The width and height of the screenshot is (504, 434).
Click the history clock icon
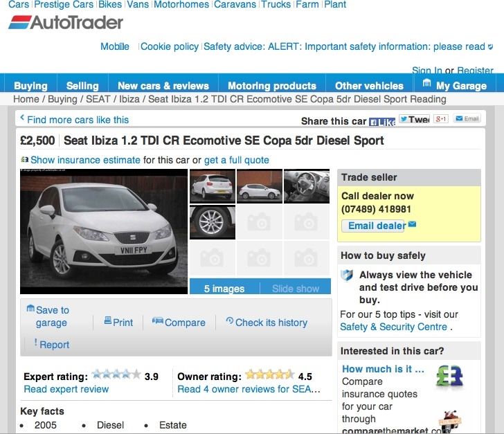point(230,320)
